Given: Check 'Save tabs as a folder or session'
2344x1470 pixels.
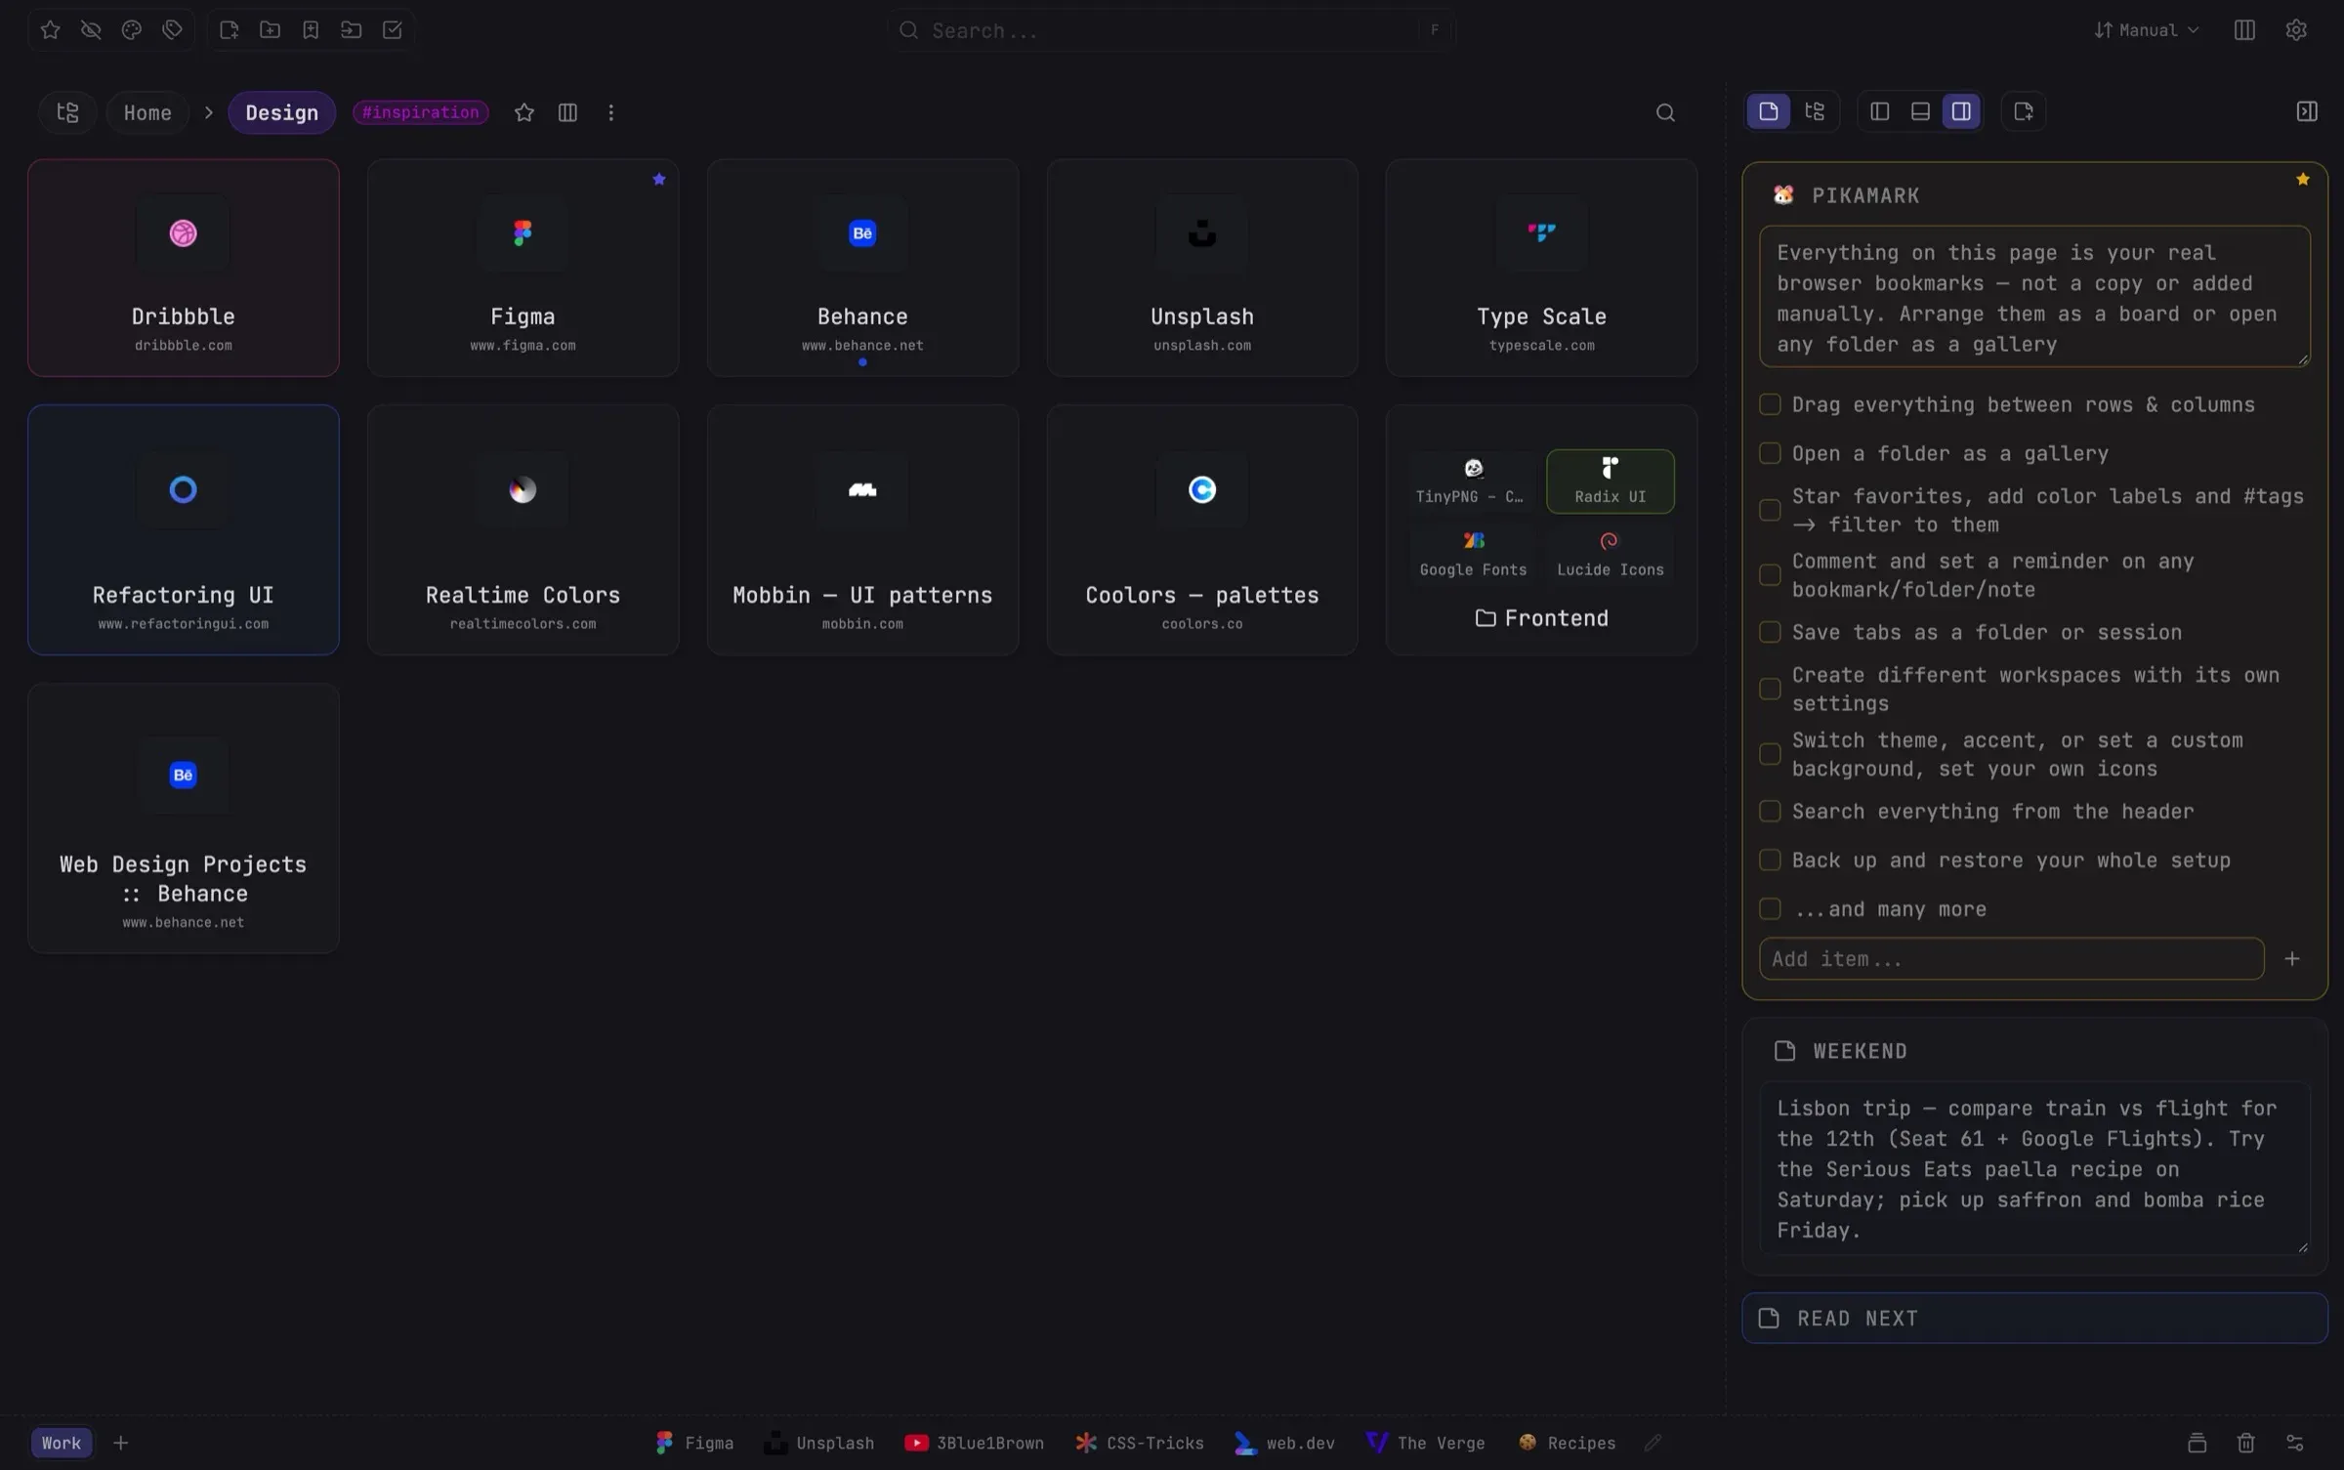Looking at the screenshot, I should (x=1770, y=632).
